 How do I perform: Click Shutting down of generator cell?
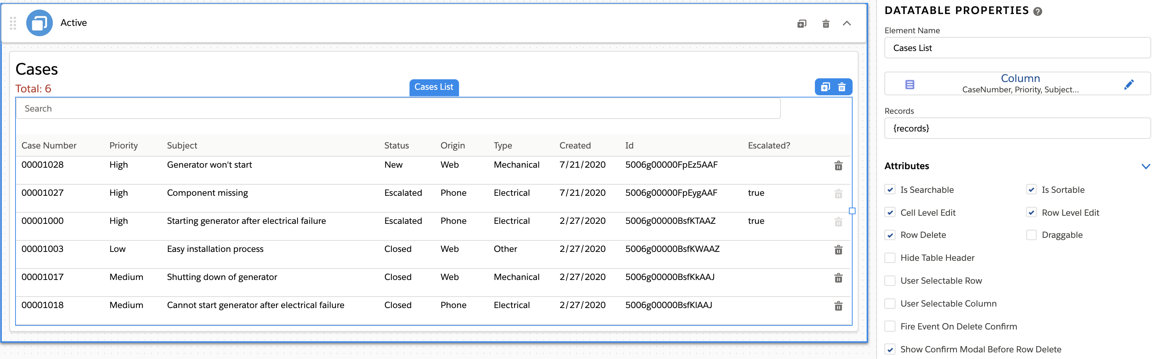click(x=222, y=277)
